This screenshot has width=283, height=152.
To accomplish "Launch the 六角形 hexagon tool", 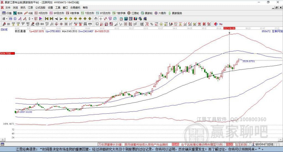I will tap(160, 13).
